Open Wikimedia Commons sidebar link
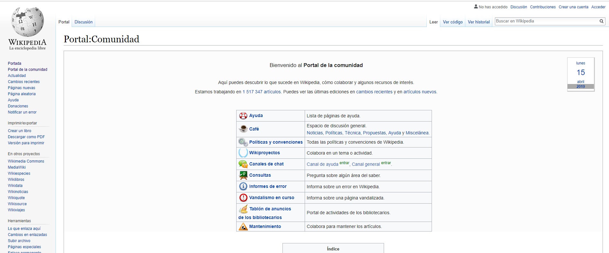The width and height of the screenshot is (609, 253). (x=26, y=161)
